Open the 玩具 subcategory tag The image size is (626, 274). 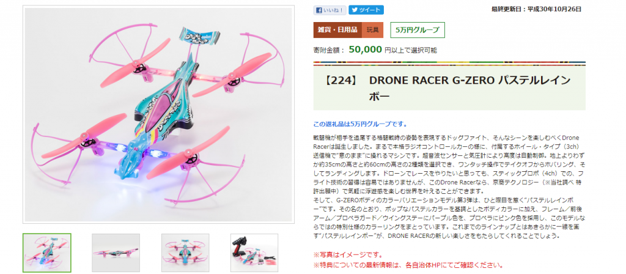click(372, 30)
